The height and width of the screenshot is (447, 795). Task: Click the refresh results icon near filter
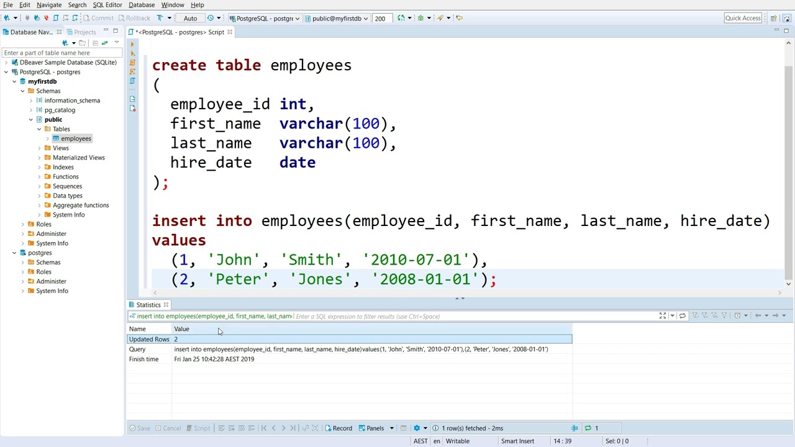pos(682,316)
